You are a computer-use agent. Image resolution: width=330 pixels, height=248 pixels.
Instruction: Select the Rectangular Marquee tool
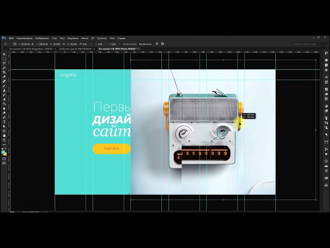[x=4, y=58]
